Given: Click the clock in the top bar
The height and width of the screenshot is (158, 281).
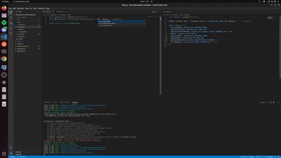Looking at the screenshot, I should point(144,1).
